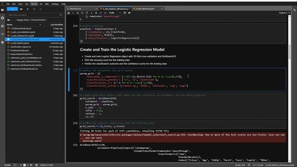This screenshot has width=297, height=167.
Task: Open the cell type Code dropdown
Action: tap(115, 13)
